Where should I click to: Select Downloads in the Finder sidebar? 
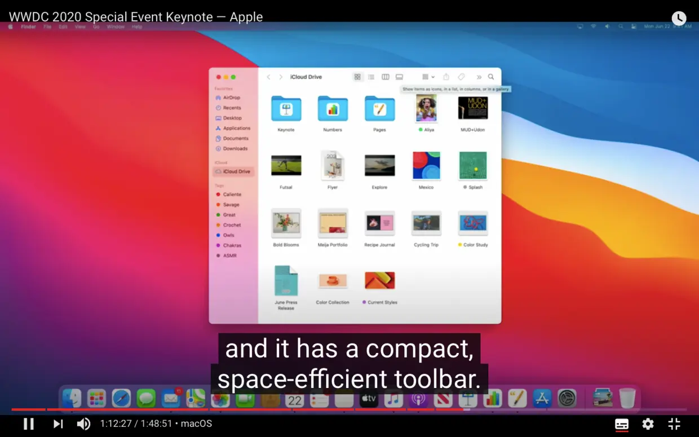232,149
